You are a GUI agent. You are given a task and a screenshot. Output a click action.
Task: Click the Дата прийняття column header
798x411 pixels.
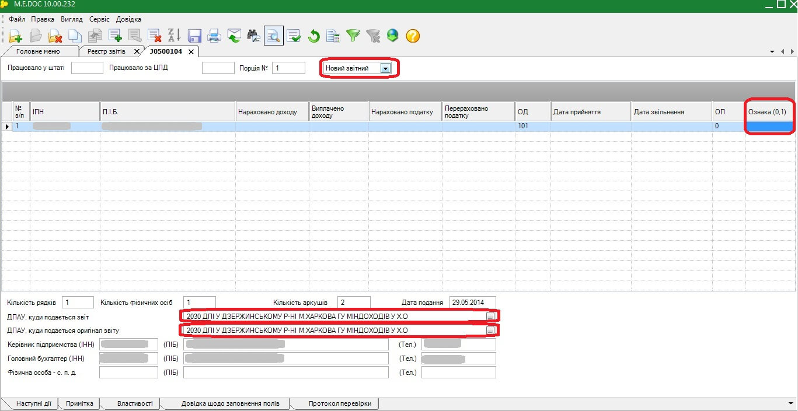[x=591, y=111]
